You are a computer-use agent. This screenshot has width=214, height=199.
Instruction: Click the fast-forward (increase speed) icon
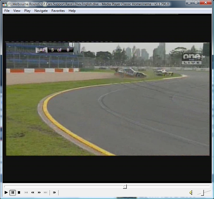pyautogui.click(x=39, y=192)
